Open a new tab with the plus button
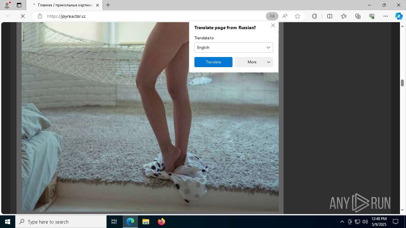The width and height of the screenshot is (406, 228). point(108,5)
